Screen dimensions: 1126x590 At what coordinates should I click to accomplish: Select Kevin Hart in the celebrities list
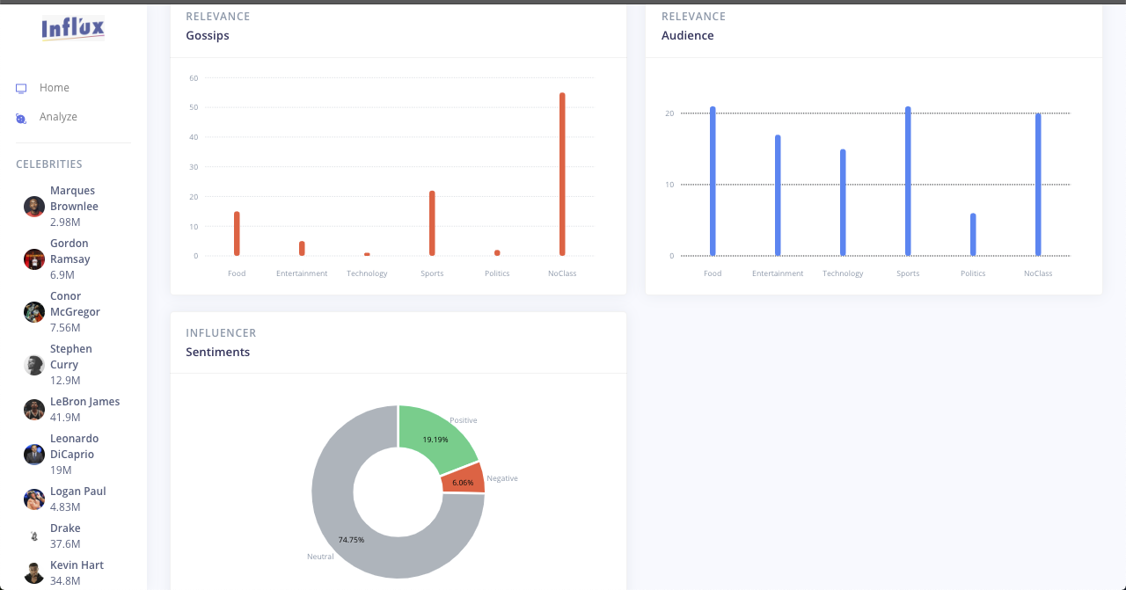(77, 565)
